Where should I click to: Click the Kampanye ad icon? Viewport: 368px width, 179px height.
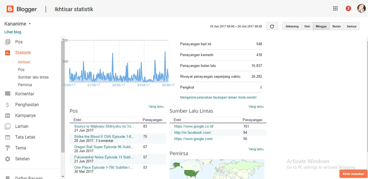point(8,116)
